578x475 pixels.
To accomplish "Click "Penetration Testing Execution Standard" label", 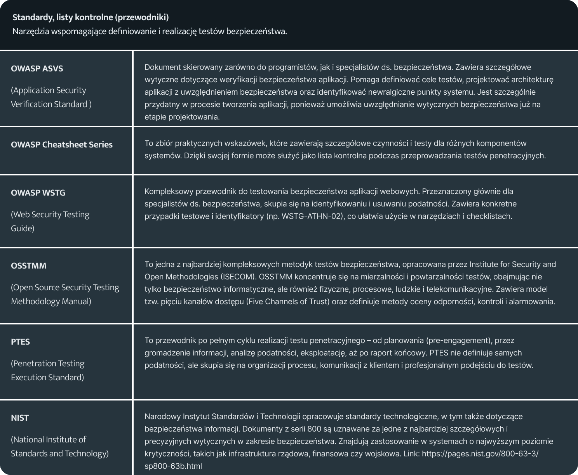I will [48, 370].
